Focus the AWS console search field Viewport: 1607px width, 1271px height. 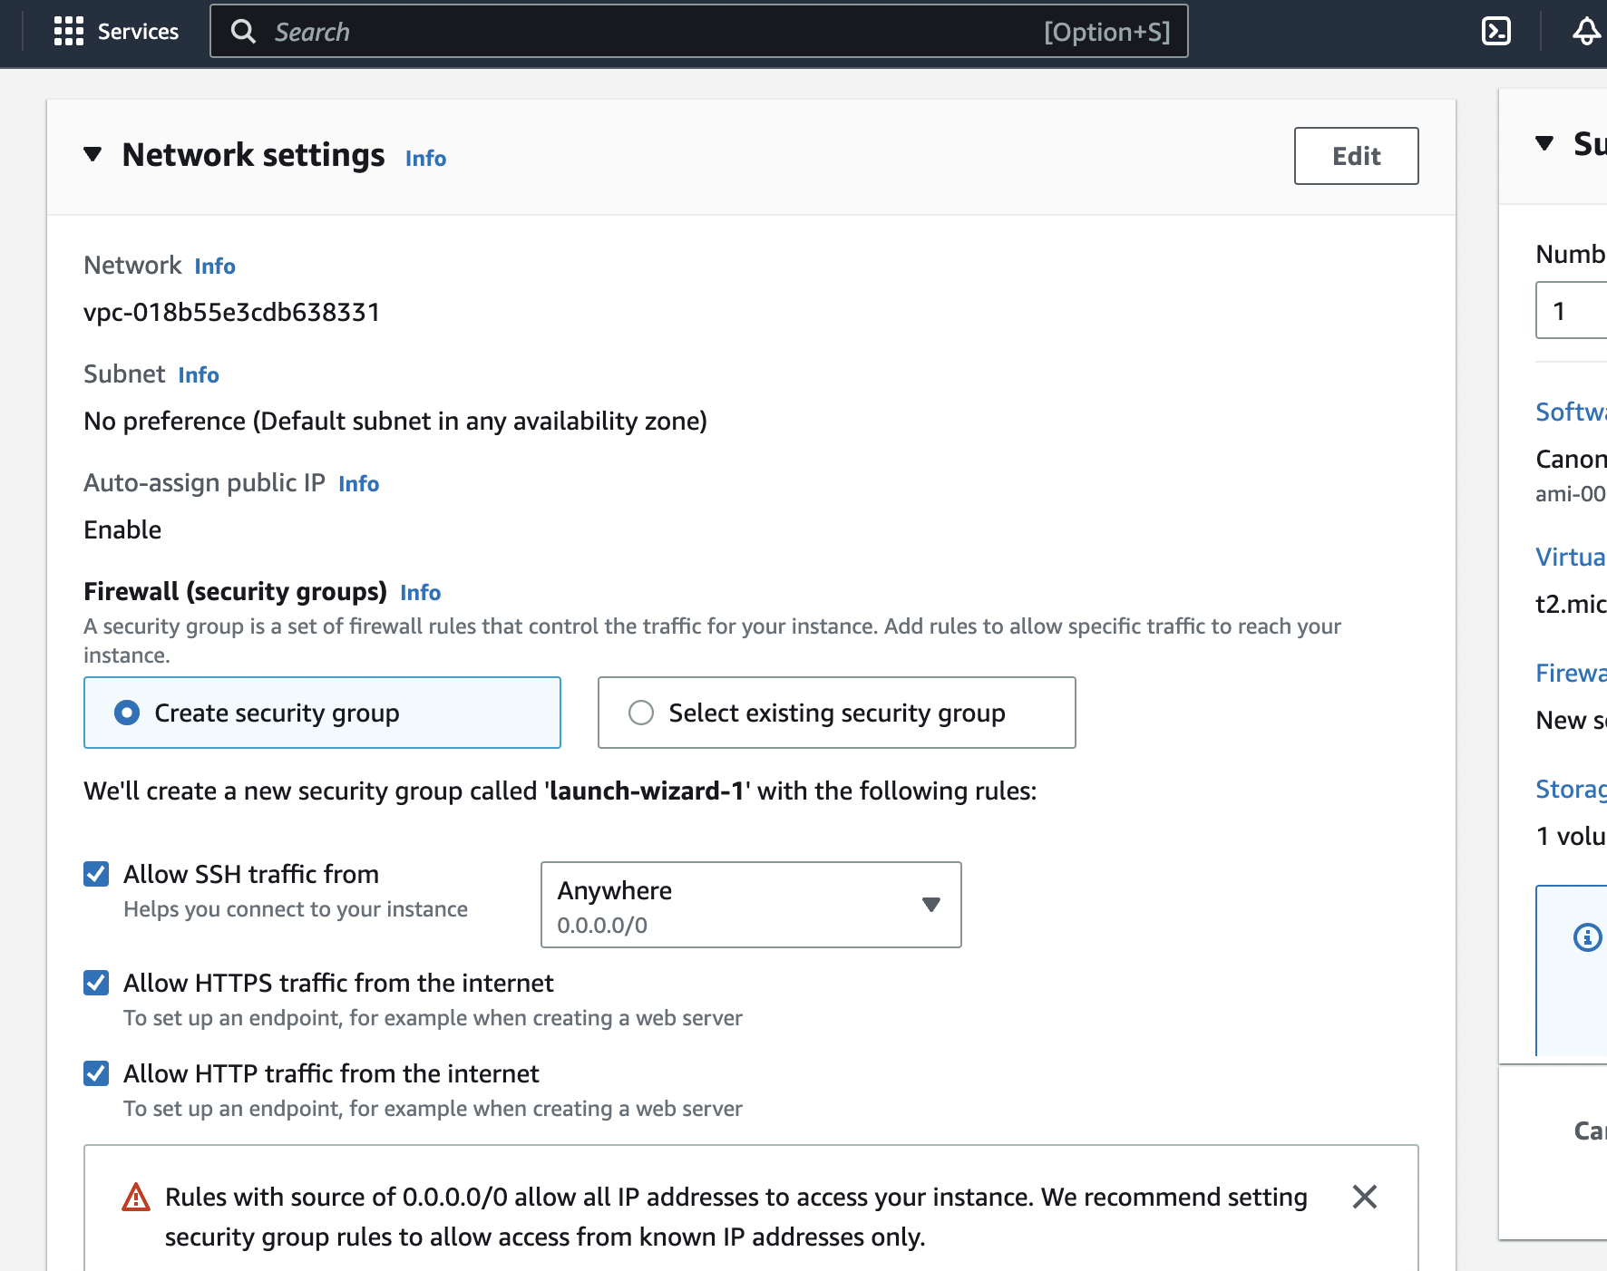[x=653, y=32]
